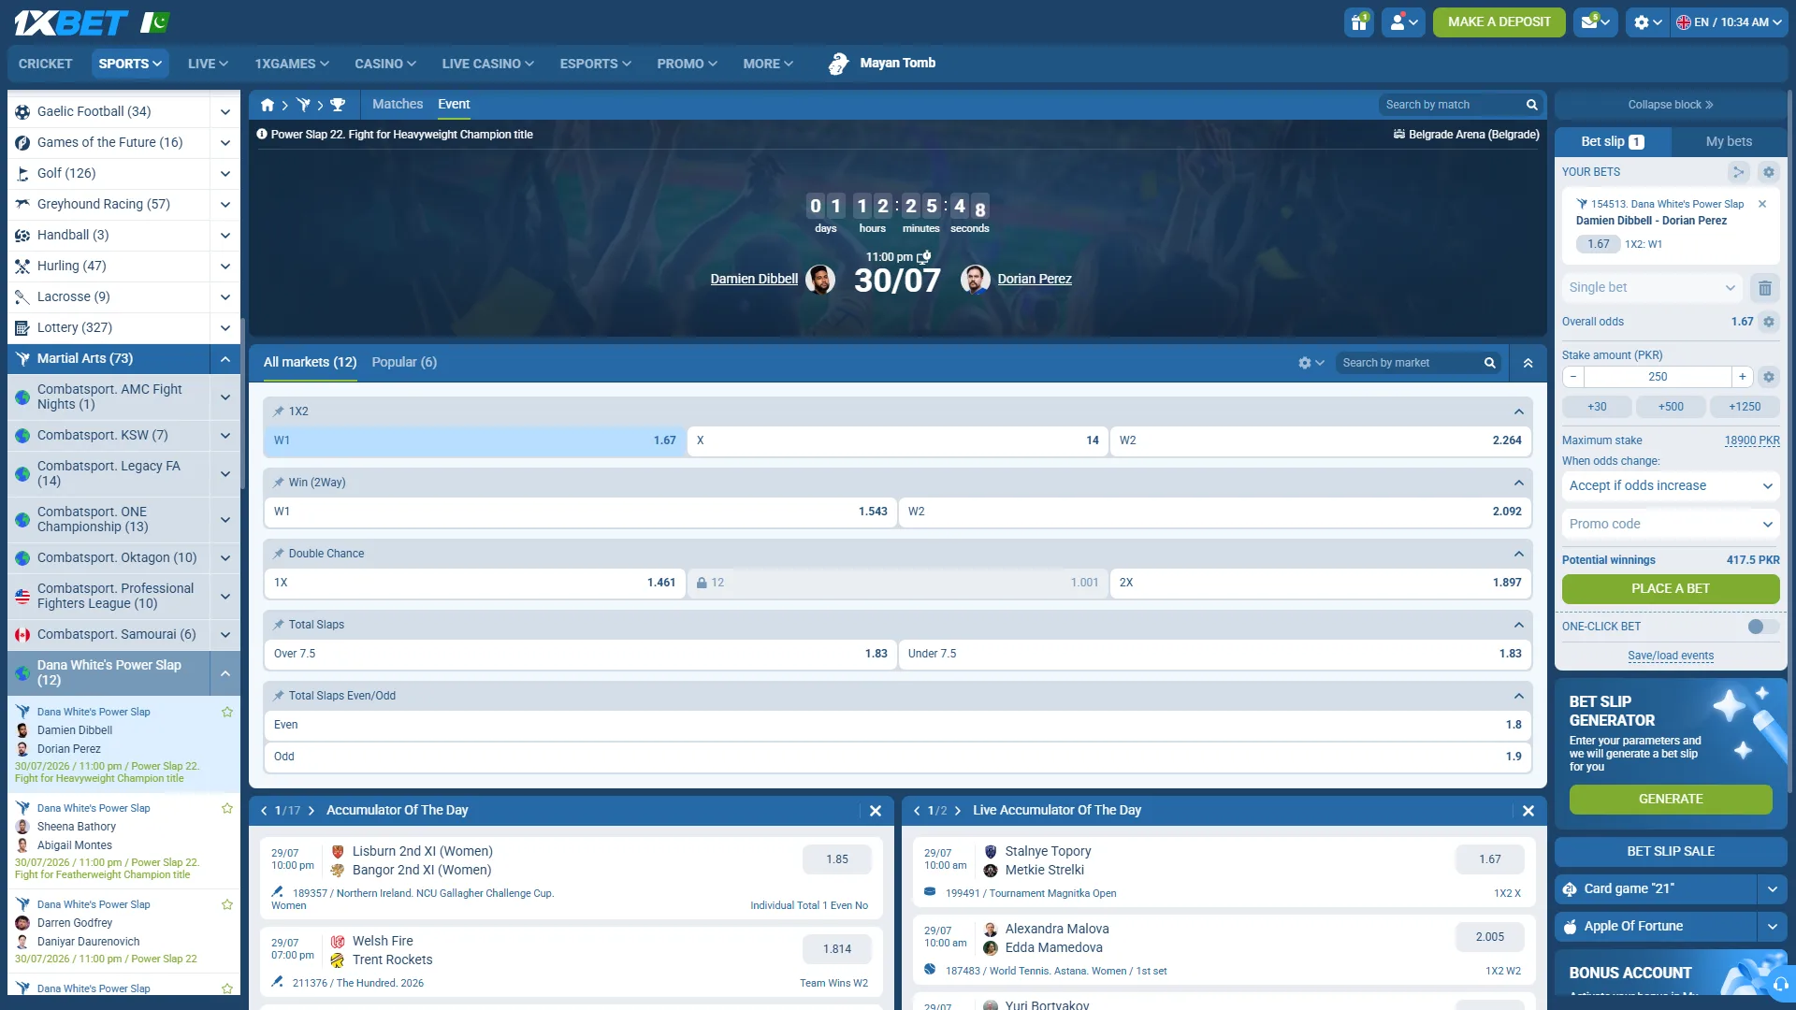Clear bet slip with trash icon
Screen dimensions: 1796x1010
[1764, 288]
